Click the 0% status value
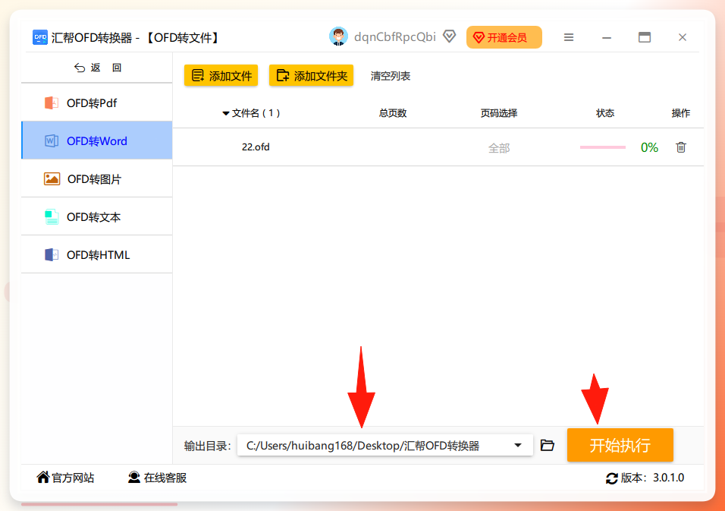This screenshot has width=725, height=511. (649, 147)
